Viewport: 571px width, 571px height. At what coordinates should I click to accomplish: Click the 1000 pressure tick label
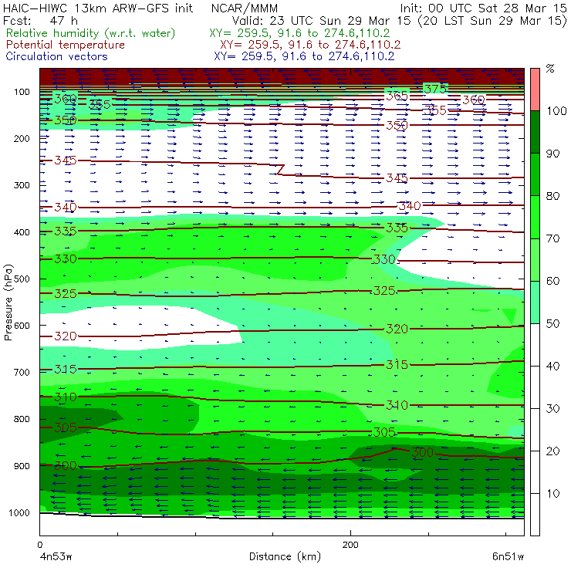(19, 512)
